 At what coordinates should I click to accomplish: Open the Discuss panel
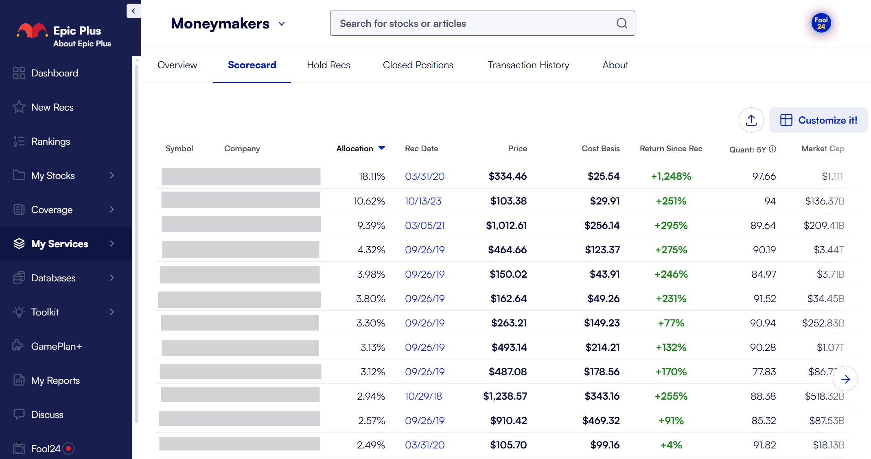pyautogui.click(x=48, y=414)
